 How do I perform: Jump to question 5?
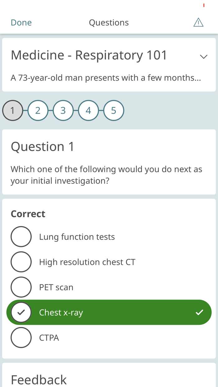(114, 110)
